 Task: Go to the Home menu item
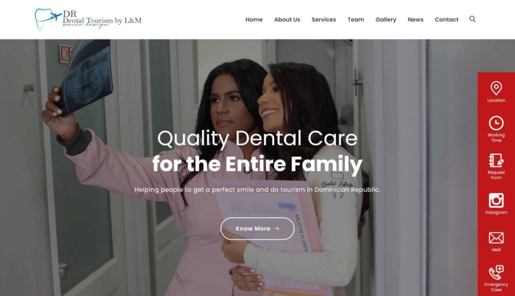point(254,19)
